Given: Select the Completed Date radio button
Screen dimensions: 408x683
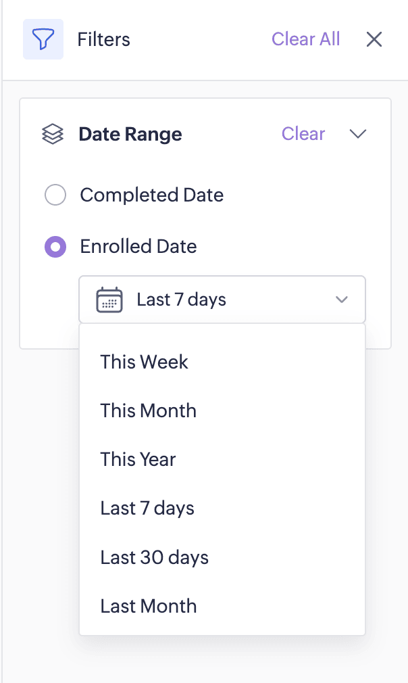Looking at the screenshot, I should [x=55, y=195].
